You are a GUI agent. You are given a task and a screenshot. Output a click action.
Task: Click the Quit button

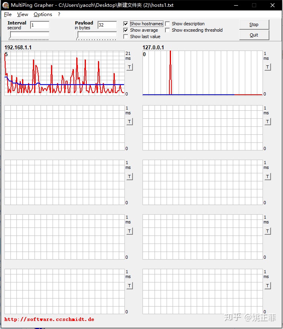(x=254, y=35)
